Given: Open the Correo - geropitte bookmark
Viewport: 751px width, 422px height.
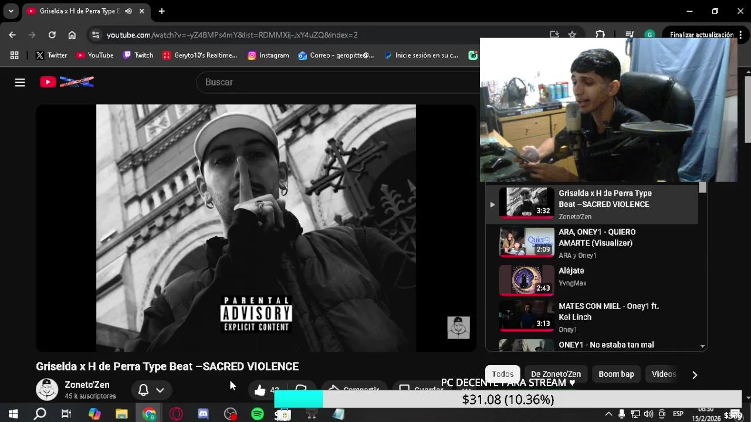Looking at the screenshot, I should click(336, 55).
